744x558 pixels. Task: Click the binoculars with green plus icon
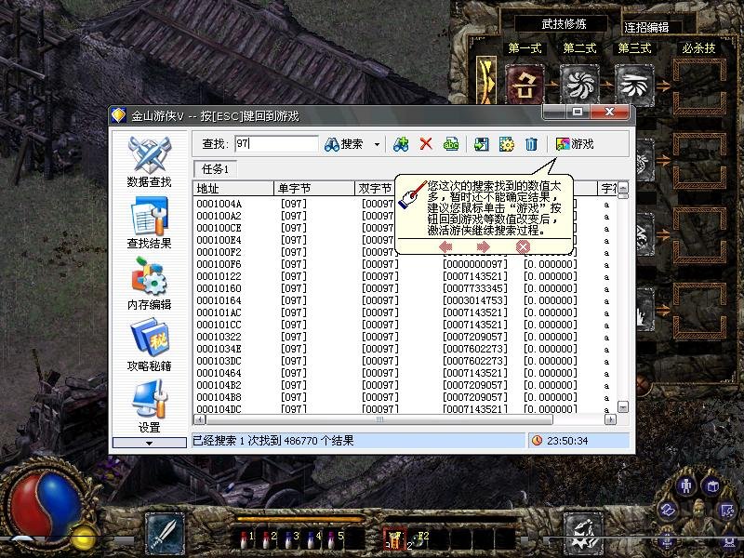400,145
